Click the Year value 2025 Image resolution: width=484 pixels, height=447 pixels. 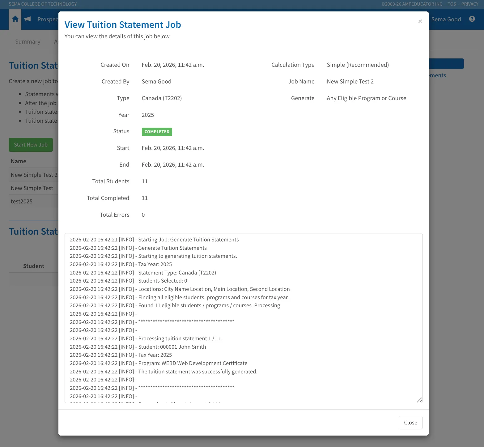148,115
